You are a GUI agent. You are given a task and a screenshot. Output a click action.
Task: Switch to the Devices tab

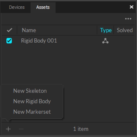17,7
